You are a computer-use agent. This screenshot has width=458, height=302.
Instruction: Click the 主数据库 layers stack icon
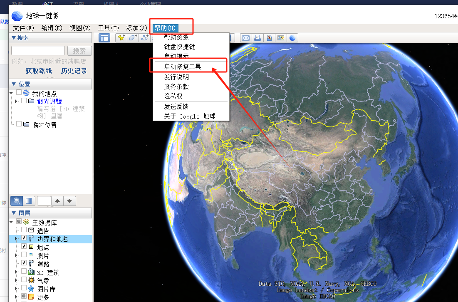click(x=26, y=222)
